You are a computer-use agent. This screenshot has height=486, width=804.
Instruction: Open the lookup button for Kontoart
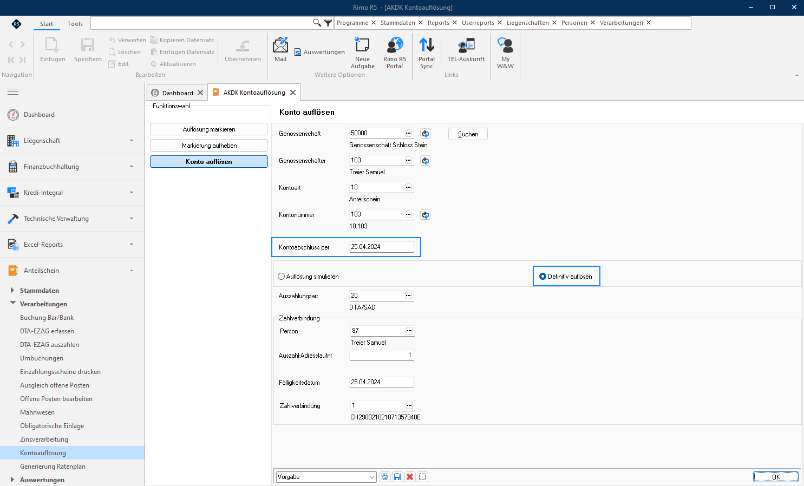point(409,187)
